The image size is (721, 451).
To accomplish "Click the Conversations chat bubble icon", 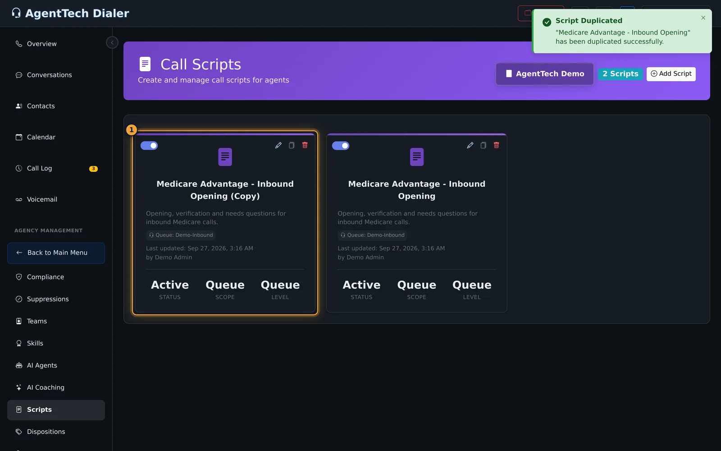I will click(19, 75).
